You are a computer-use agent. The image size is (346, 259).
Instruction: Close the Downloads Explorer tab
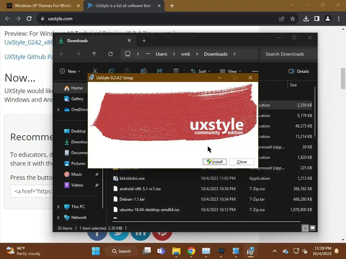point(129,40)
